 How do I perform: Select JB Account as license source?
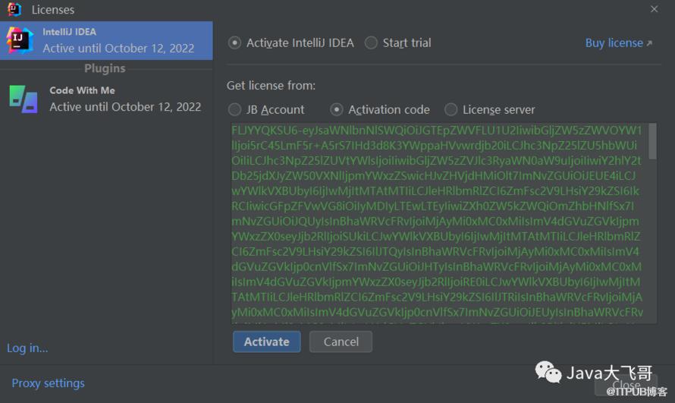pos(235,109)
